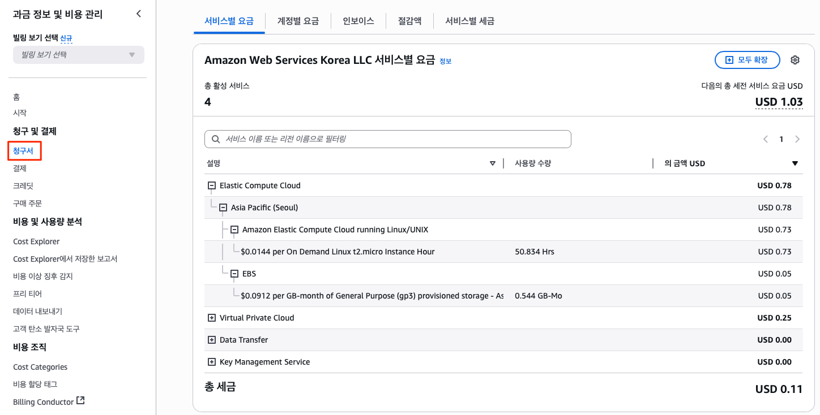Collapse Elastic Compute Cloud row
820x415 pixels.
(x=212, y=185)
